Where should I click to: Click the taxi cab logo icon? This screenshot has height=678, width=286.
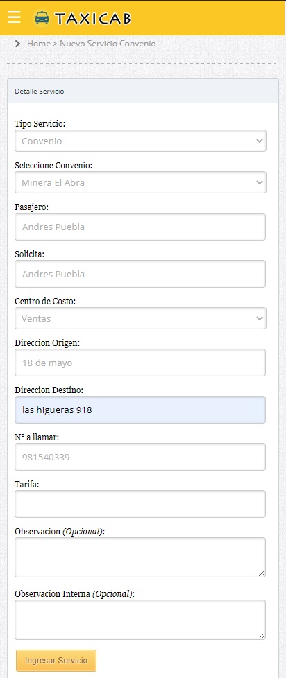point(42,18)
